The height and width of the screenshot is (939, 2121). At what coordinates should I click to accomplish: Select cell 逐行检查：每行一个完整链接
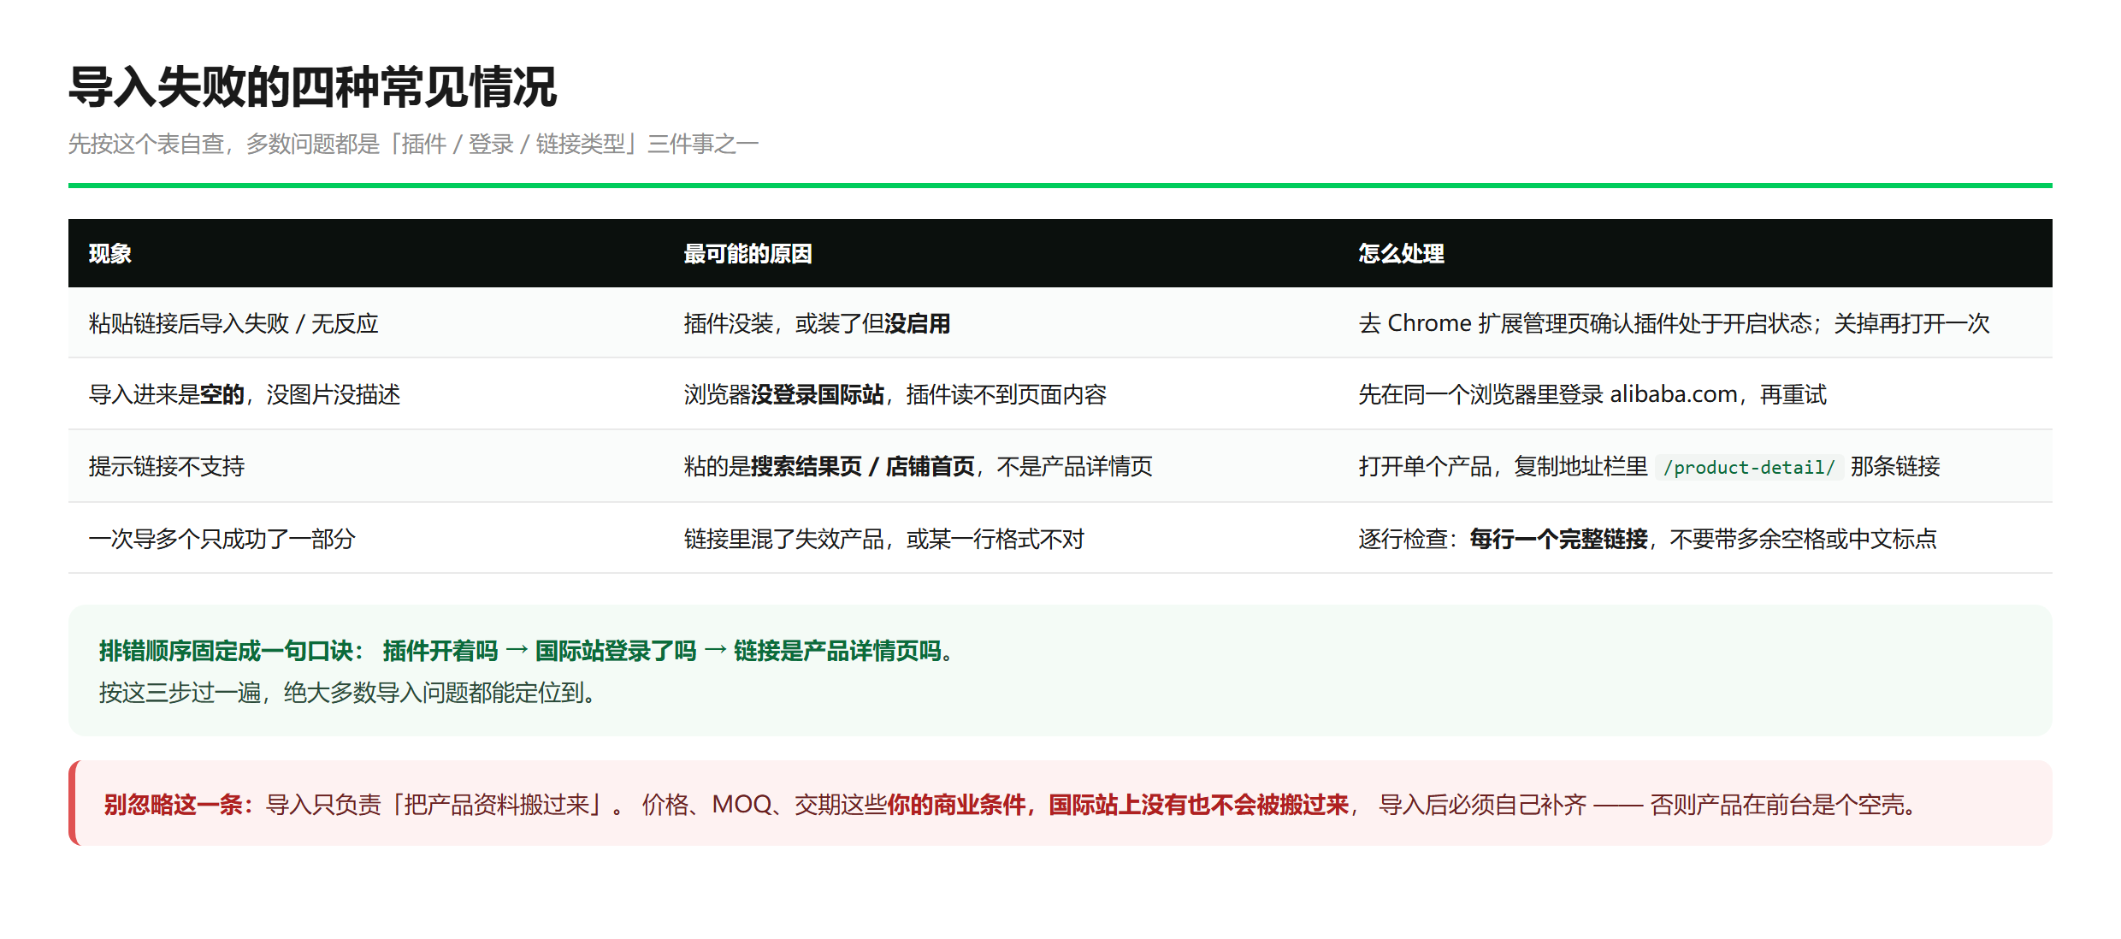1695,539
